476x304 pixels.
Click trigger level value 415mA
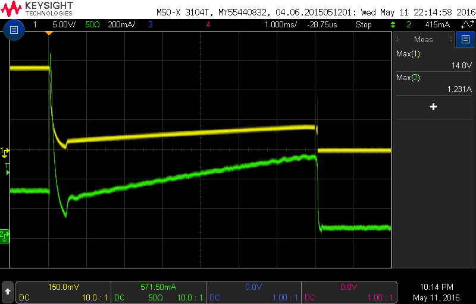pyautogui.click(x=437, y=24)
